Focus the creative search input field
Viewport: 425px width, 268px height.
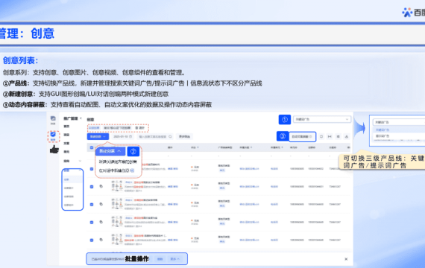tap(155, 136)
